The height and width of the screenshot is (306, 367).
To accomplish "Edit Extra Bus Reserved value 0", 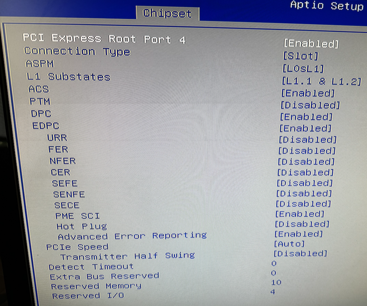I will [274, 273].
